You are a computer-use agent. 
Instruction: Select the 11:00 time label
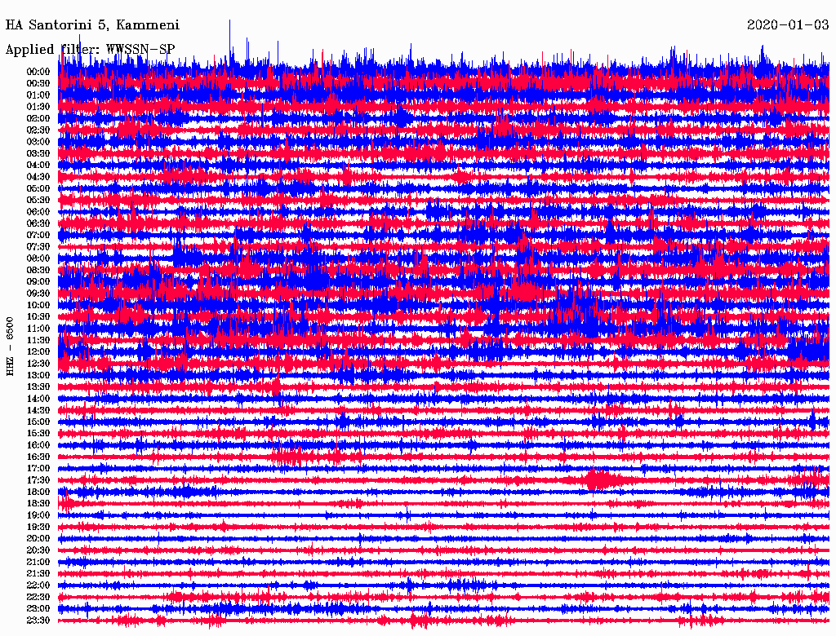coord(38,329)
